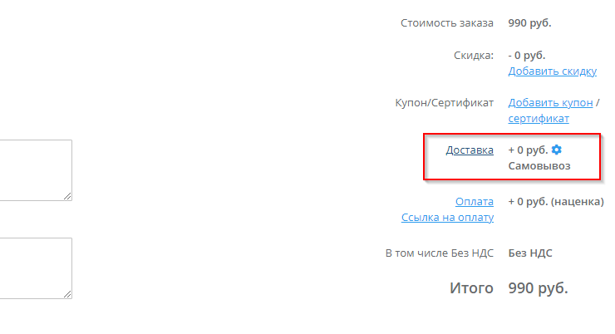Focus the upper text area field
The width and height of the screenshot is (615, 334).
33,169
